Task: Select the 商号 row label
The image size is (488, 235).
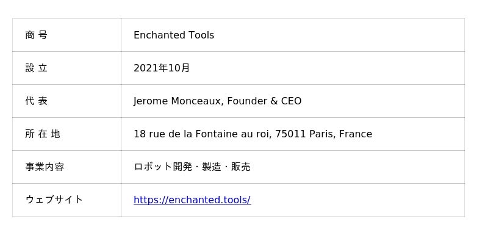Action: point(36,35)
